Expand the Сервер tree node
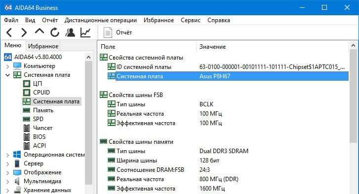The image size is (359, 194). (7, 164)
